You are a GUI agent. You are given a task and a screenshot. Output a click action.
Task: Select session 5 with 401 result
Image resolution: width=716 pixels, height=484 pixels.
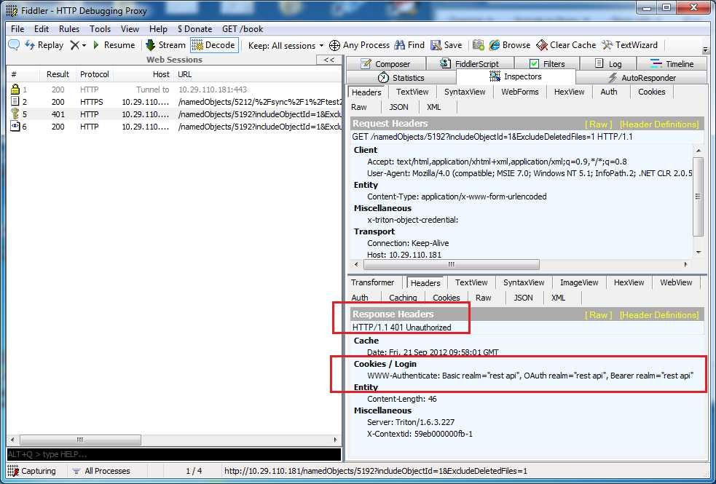click(174, 114)
